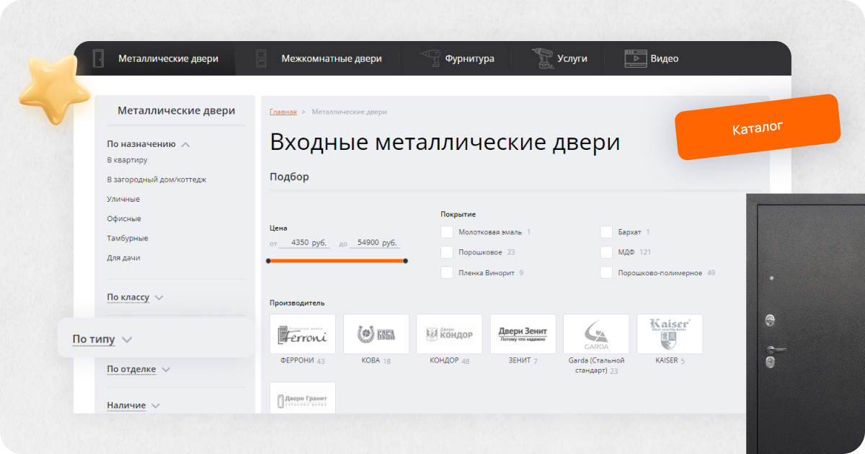Click the video player icon in navbar

635,58
